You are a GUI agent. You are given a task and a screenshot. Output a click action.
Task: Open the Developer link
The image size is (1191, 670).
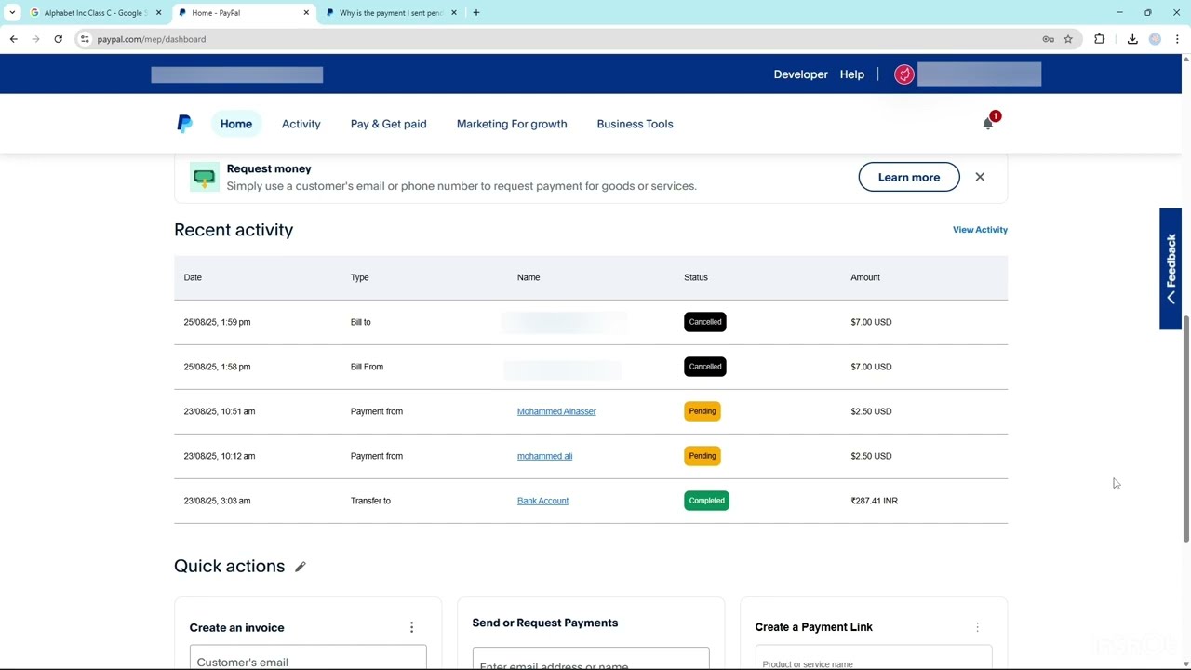801,74
